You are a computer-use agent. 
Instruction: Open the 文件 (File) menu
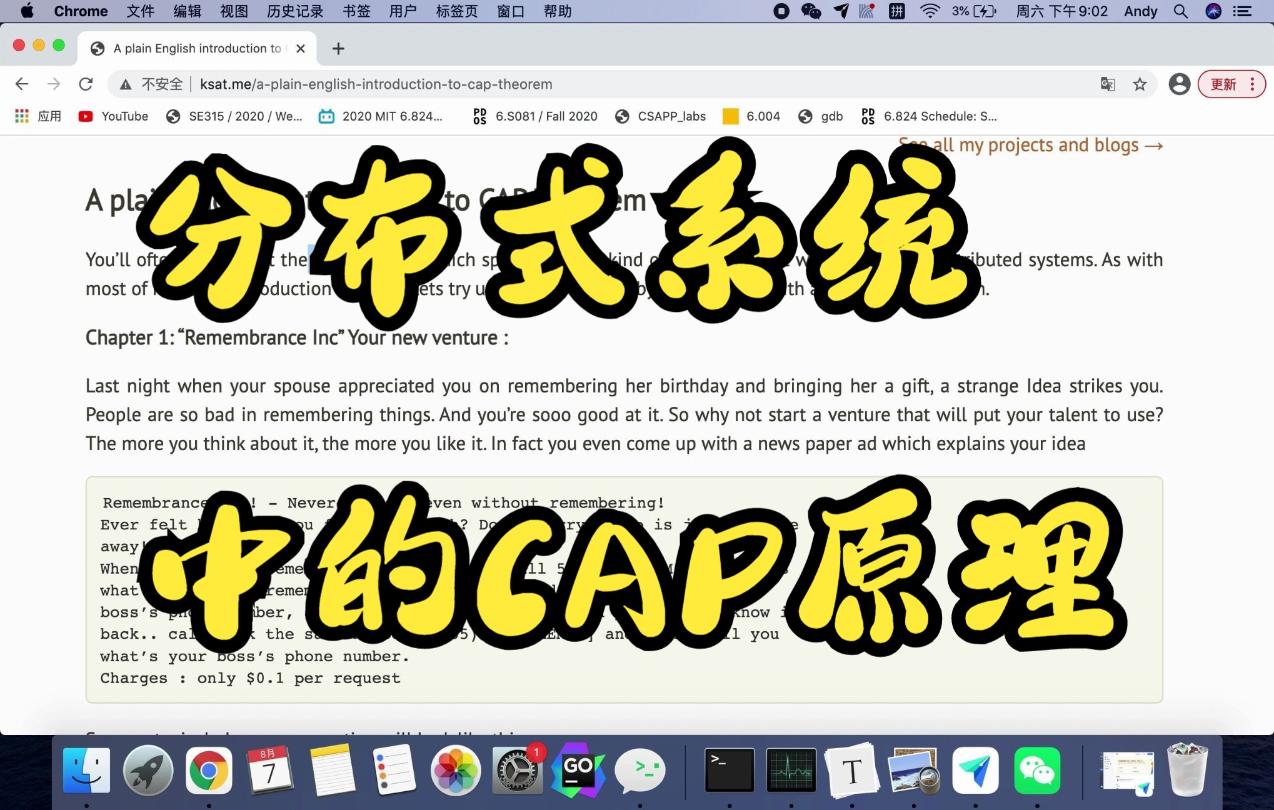pos(140,11)
